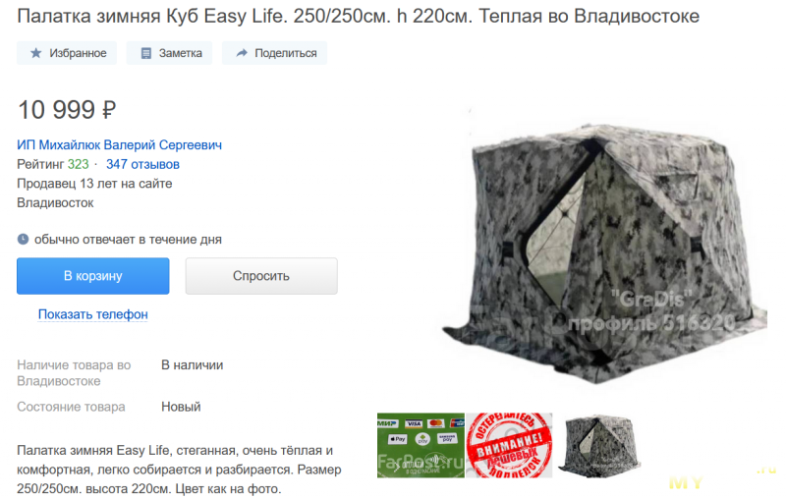
Task: Click the clock icon near response time
Action: [23, 239]
